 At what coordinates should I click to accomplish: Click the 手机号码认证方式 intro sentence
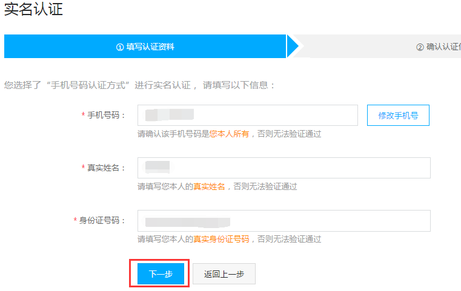click(139, 85)
